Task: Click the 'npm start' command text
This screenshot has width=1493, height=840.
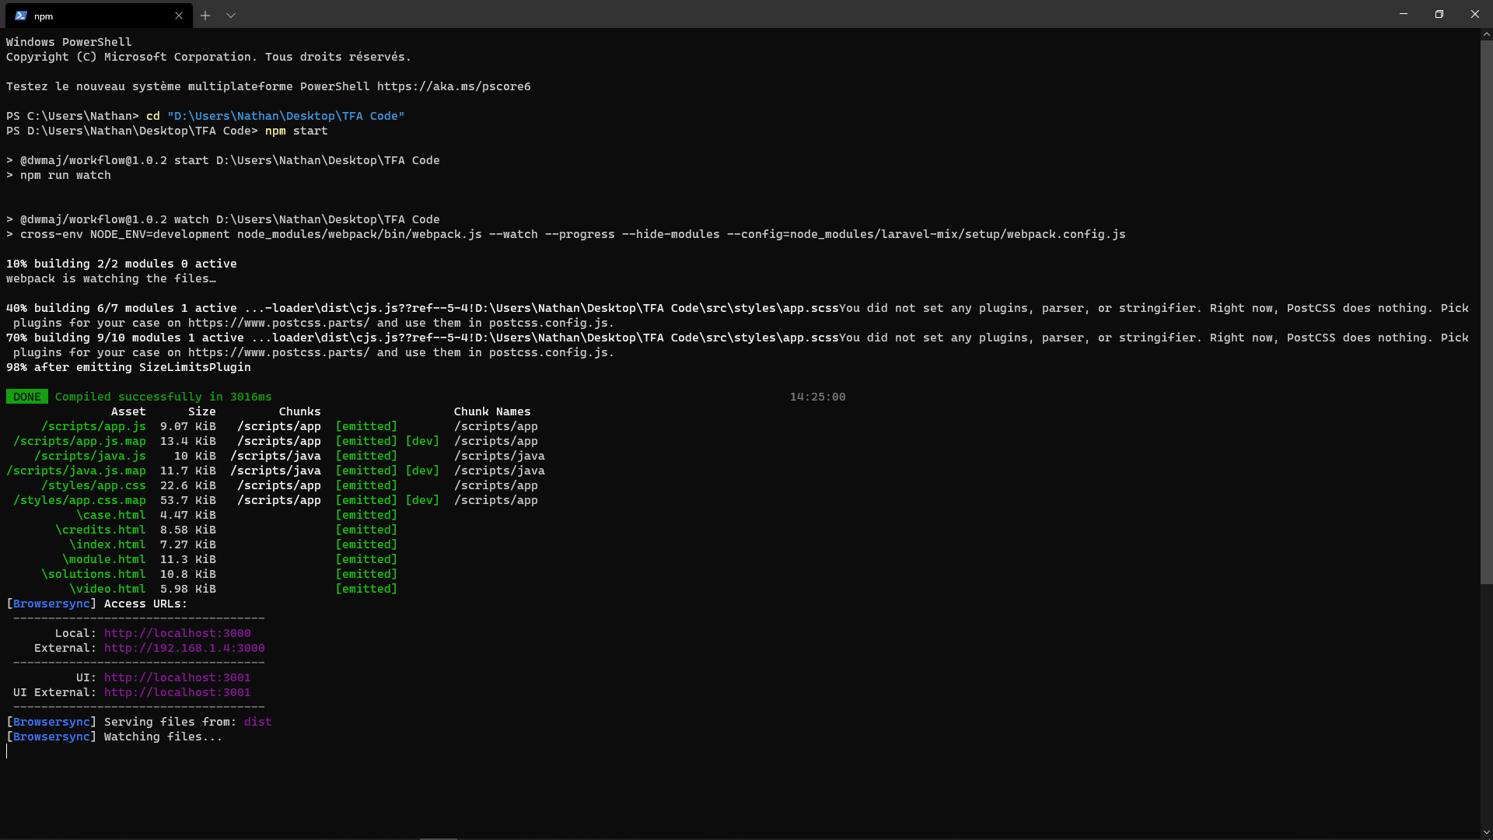Action: [296, 131]
